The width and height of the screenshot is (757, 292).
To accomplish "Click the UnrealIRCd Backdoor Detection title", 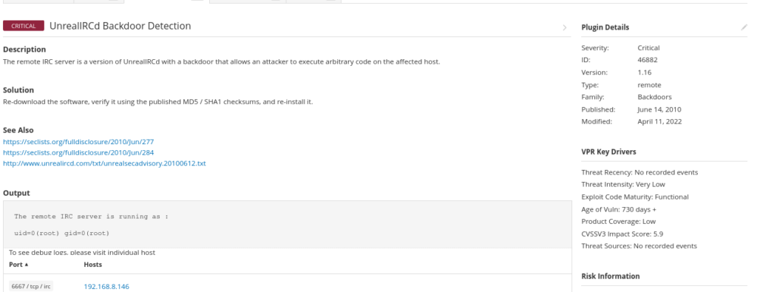I will [120, 26].
